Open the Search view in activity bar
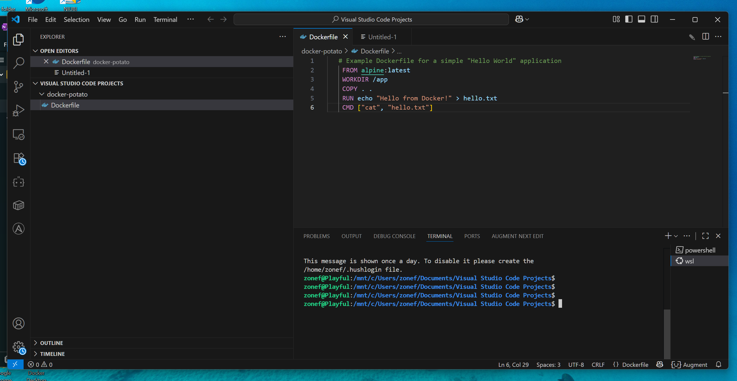Image resolution: width=737 pixels, height=381 pixels. coord(19,63)
